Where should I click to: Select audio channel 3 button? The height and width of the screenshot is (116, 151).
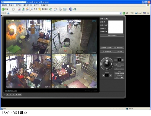coord(13,95)
